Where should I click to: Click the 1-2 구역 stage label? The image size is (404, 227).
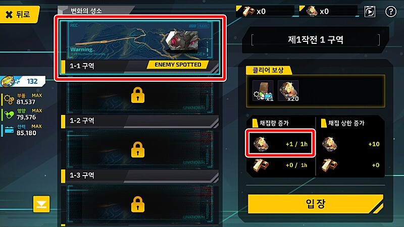click(82, 121)
